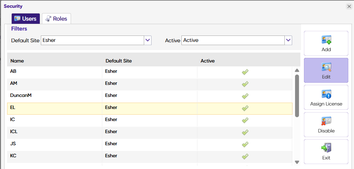Sort by the Default Site column header
Image resolution: width=354 pixels, height=169 pixels.
tap(119, 61)
